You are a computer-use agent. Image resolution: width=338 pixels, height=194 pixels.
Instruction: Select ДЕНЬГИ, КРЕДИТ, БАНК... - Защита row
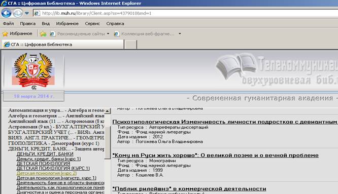pos(56,149)
